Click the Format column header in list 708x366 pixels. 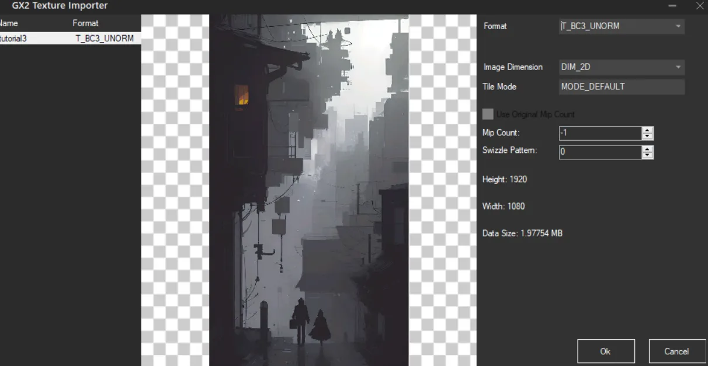(x=85, y=23)
